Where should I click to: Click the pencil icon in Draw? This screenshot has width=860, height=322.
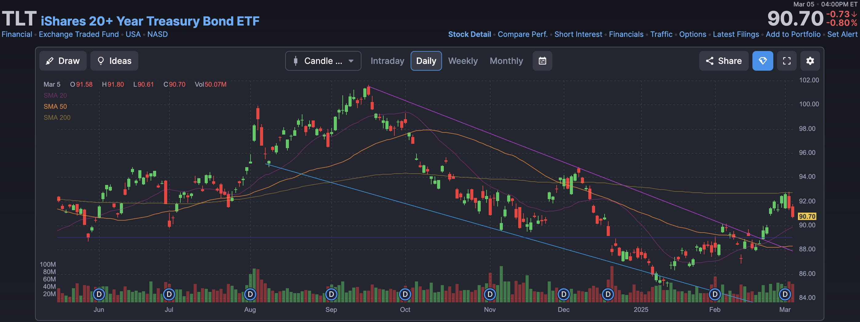click(49, 61)
